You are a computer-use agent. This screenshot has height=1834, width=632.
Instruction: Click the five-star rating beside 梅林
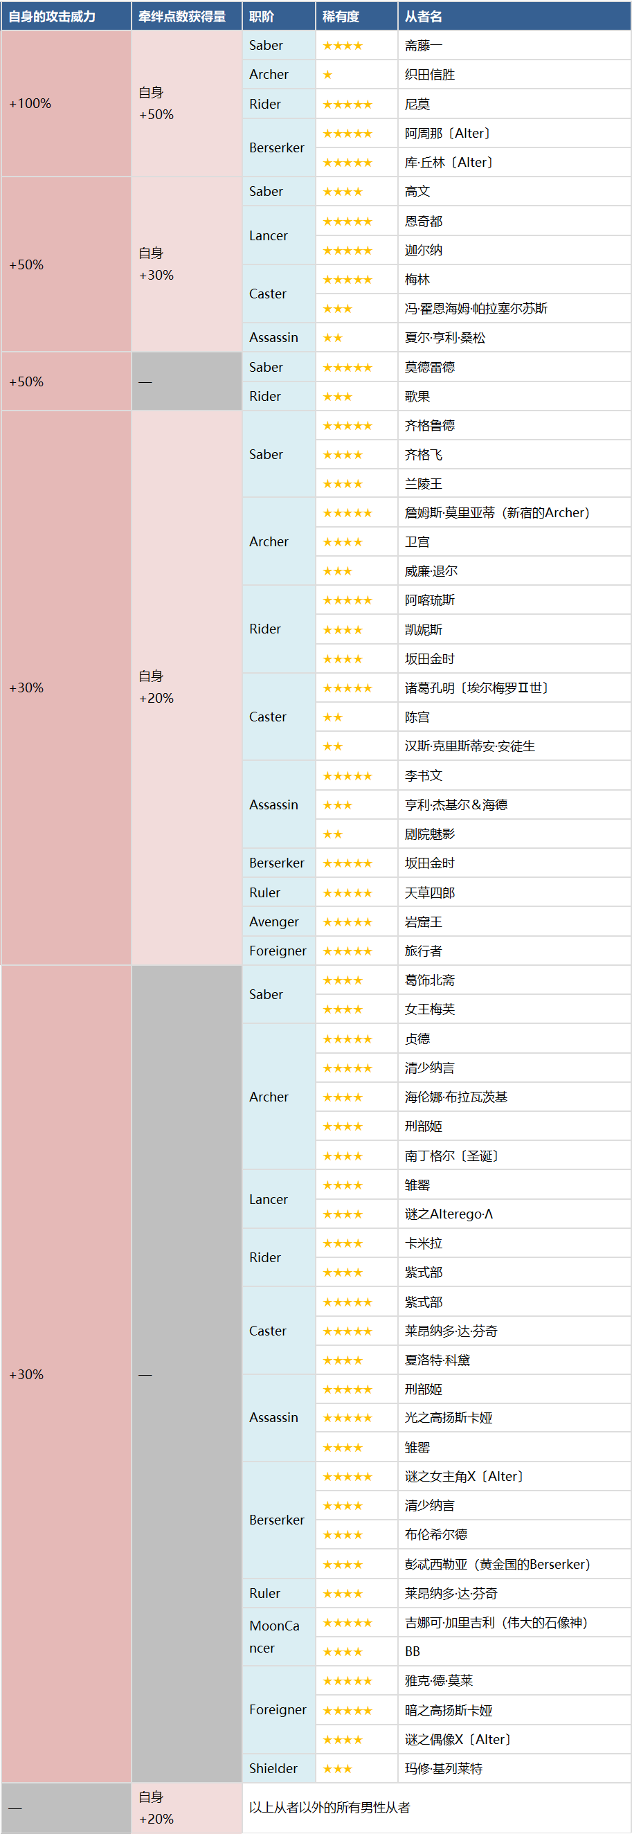pos(347,280)
